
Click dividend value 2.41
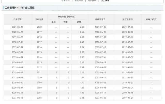[82, 42]
